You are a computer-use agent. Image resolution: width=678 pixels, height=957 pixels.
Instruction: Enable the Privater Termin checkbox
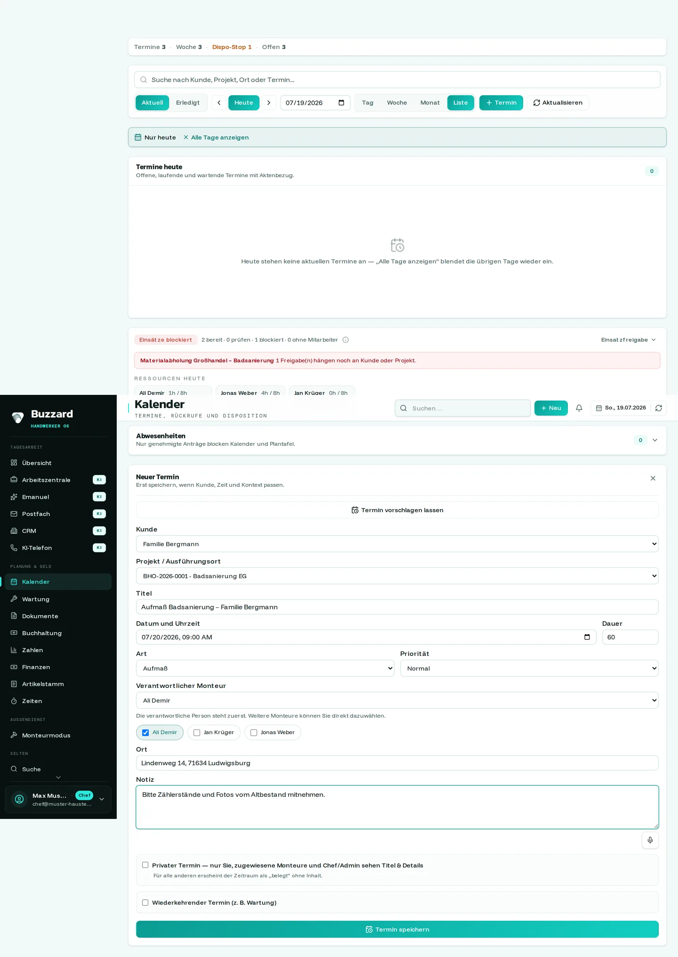pyautogui.click(x=145, y=865)
